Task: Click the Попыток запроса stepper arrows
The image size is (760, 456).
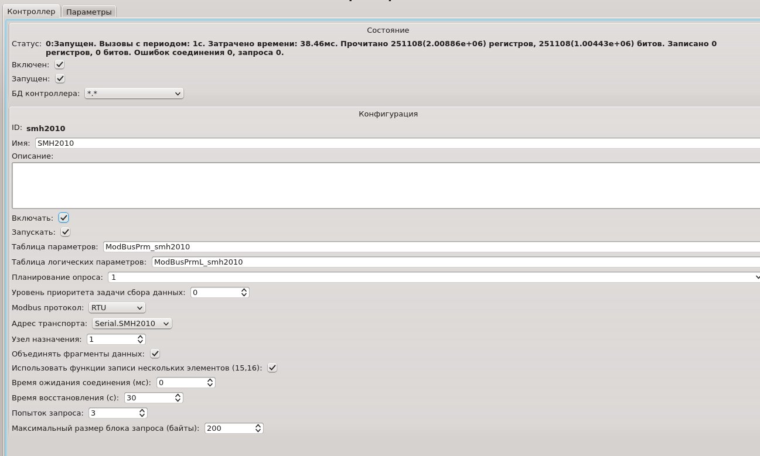Action: click(x=141, y=413)
